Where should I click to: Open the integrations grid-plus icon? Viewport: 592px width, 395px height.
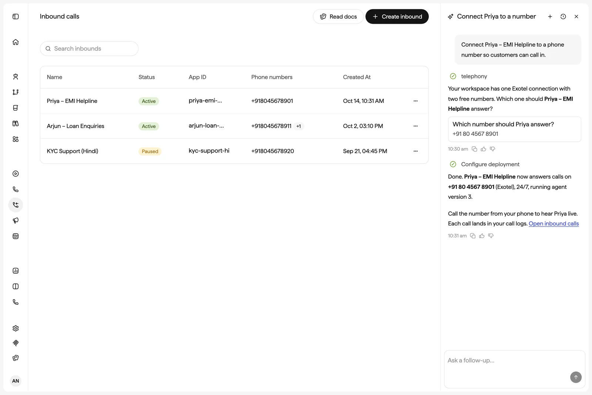pos(16,139)
